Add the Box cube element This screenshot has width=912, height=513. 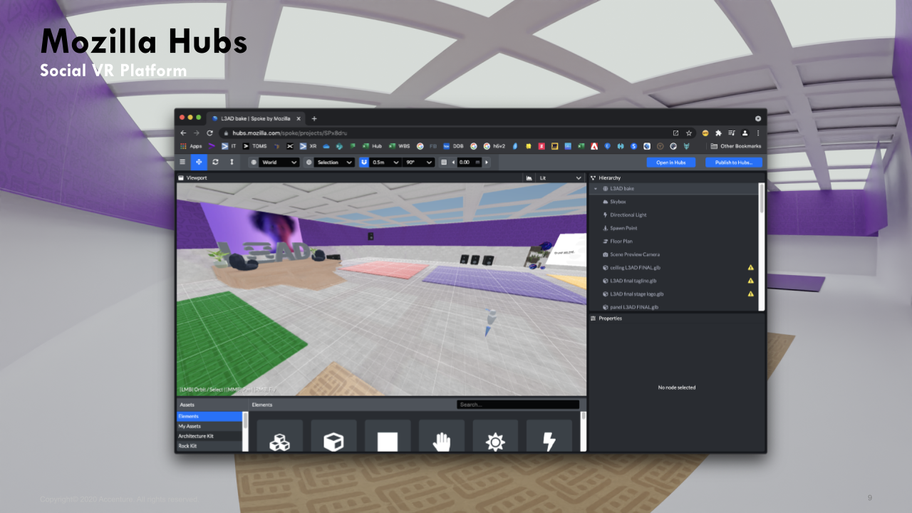(333, 436)
